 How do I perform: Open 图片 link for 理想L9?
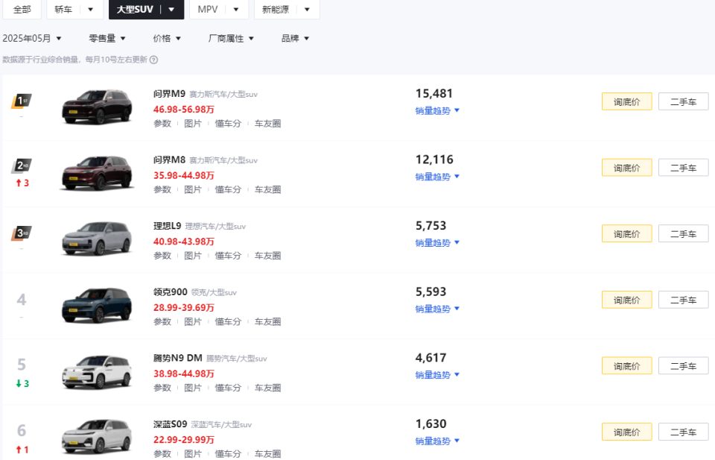coord(193,256)
